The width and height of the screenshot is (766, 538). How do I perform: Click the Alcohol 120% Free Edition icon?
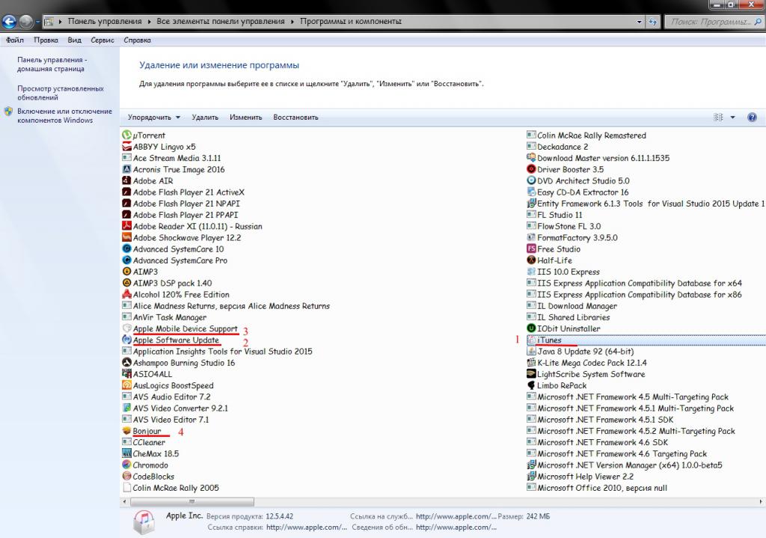point(126,295)
